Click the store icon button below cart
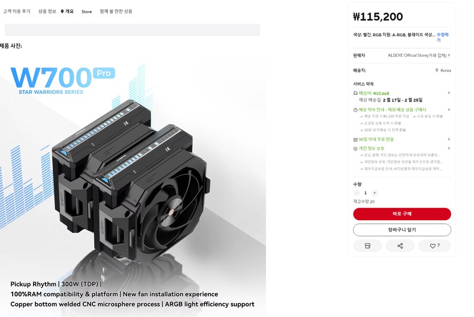This screenshot has height=317, width=474. [367, 246]
